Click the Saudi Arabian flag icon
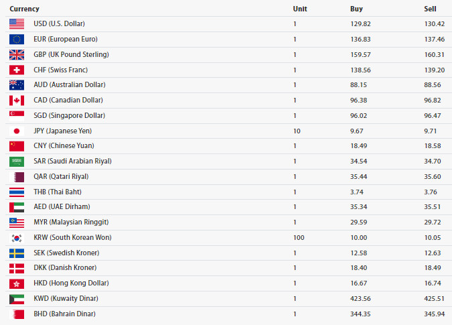The image size is (452, 325). [x=17, y=161]
